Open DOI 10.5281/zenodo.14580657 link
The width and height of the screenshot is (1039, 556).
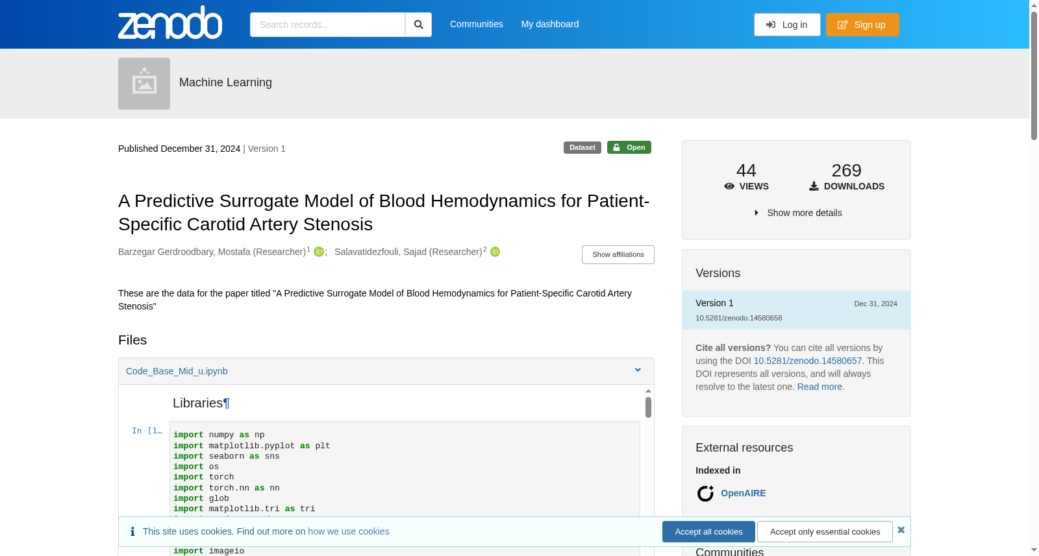(x=808, y=361)
